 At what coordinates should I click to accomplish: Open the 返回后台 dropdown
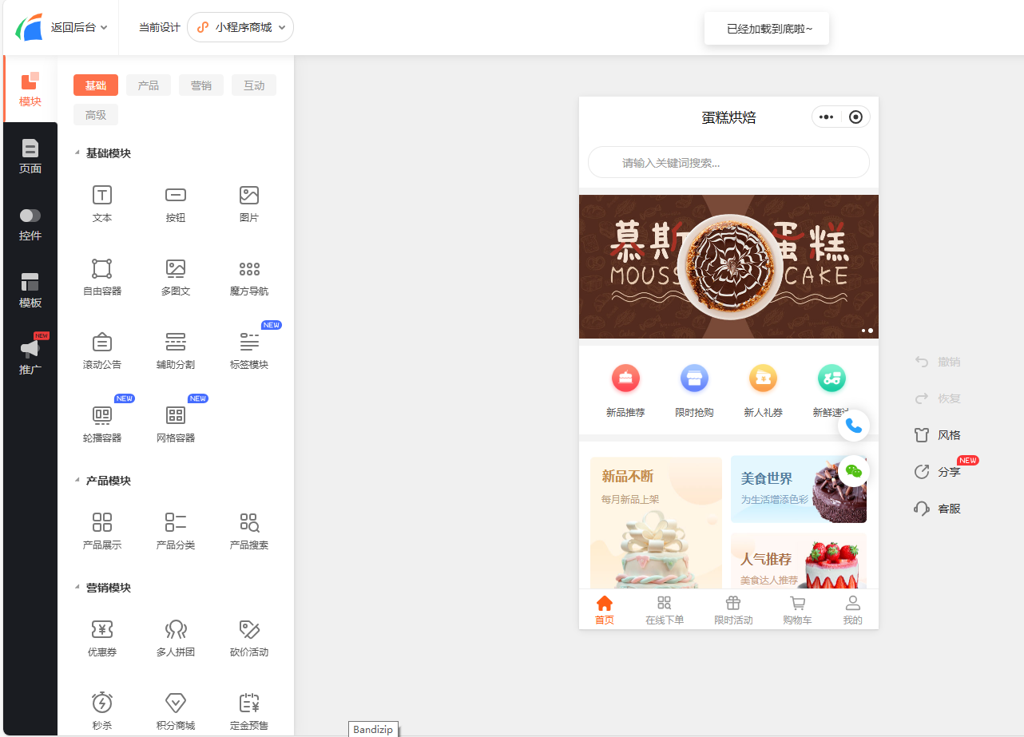(79, 27)
